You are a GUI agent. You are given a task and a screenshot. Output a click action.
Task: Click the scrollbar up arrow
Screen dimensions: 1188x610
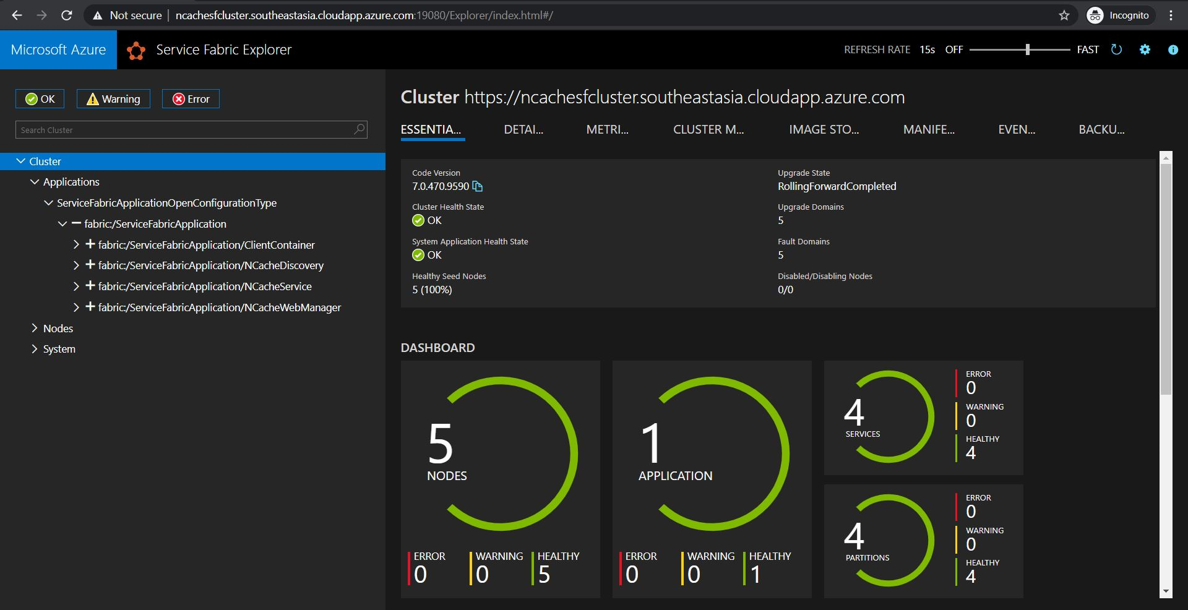[1166, 158]
